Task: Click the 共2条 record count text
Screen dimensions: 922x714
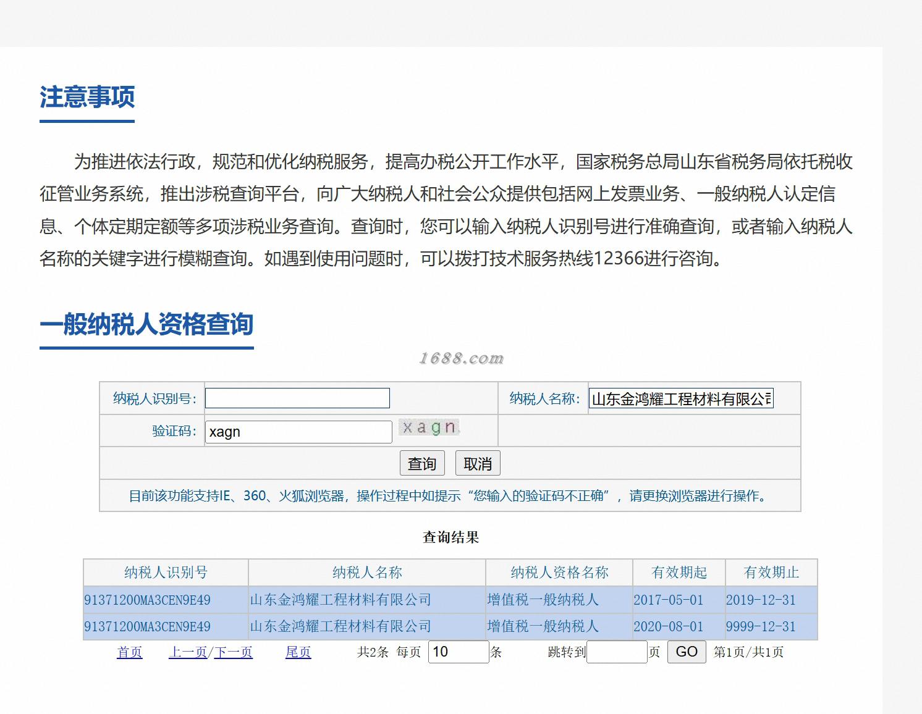Action: (373, 652)
